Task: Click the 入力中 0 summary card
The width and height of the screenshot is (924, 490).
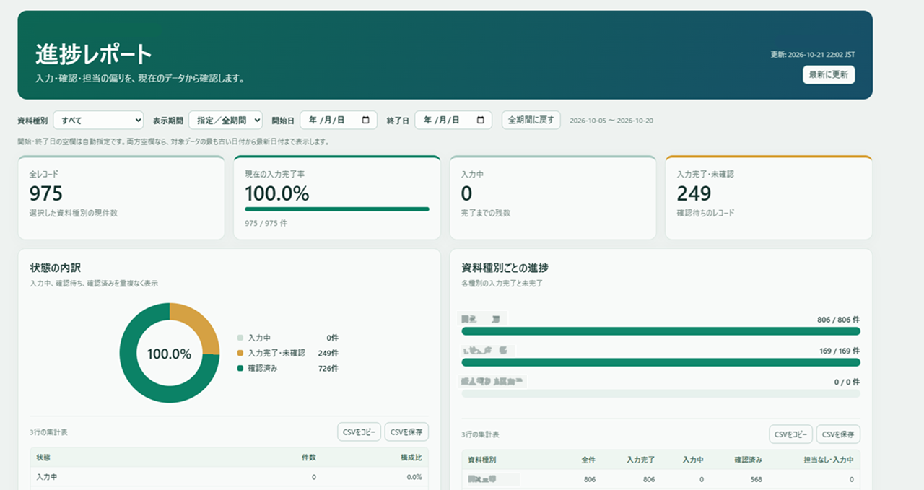Action: (553, 198)
